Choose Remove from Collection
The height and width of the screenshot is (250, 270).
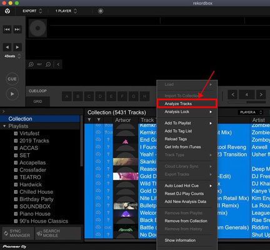click(187, 221)
